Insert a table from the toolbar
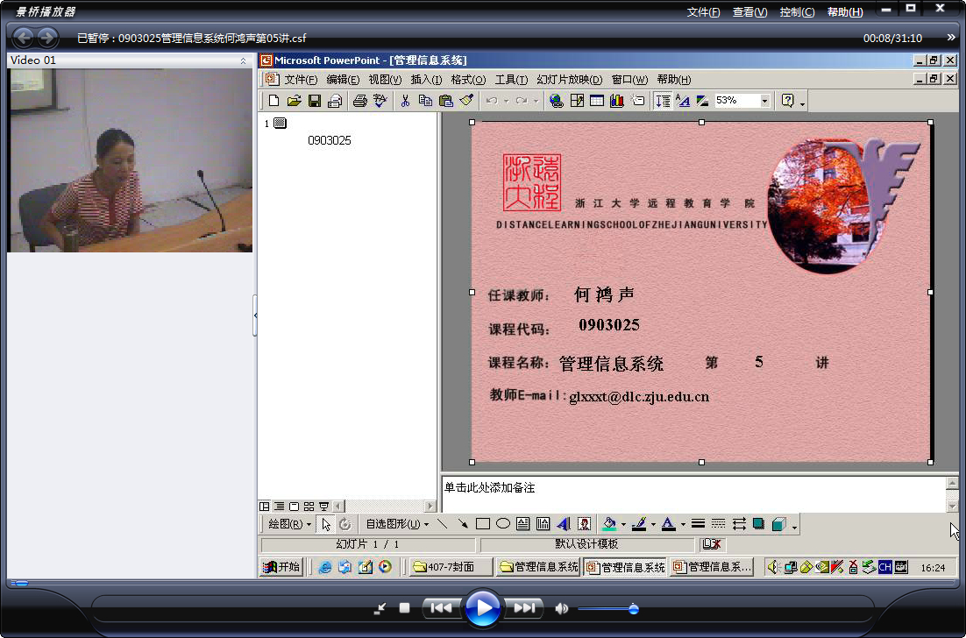This screenshot has height=638, width=966. pos(596,101)
